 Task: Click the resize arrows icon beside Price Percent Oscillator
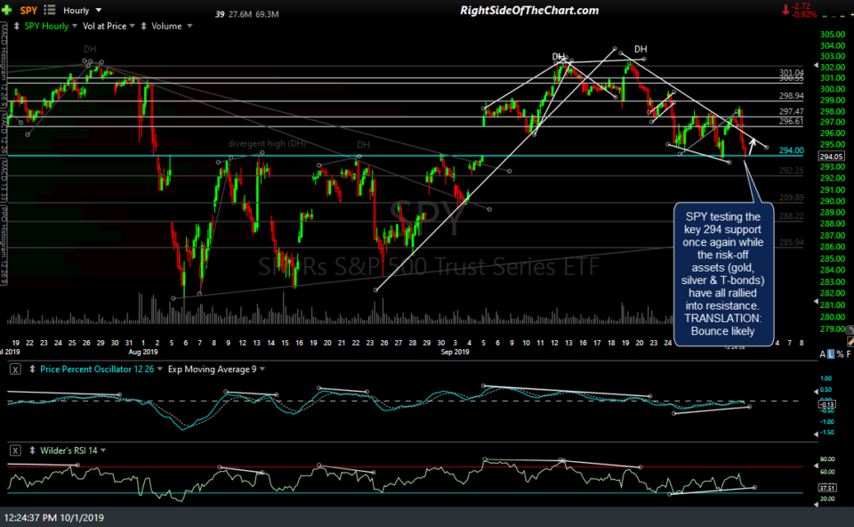32,369
